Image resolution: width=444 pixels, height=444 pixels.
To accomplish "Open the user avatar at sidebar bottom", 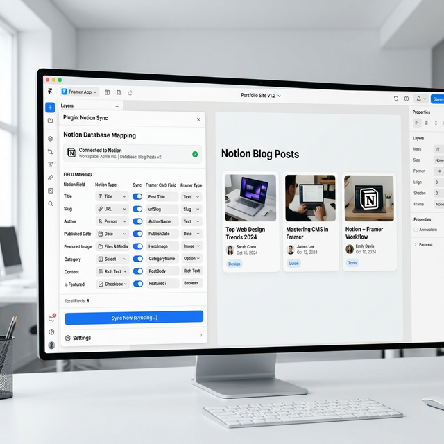I will pos(51,345).
